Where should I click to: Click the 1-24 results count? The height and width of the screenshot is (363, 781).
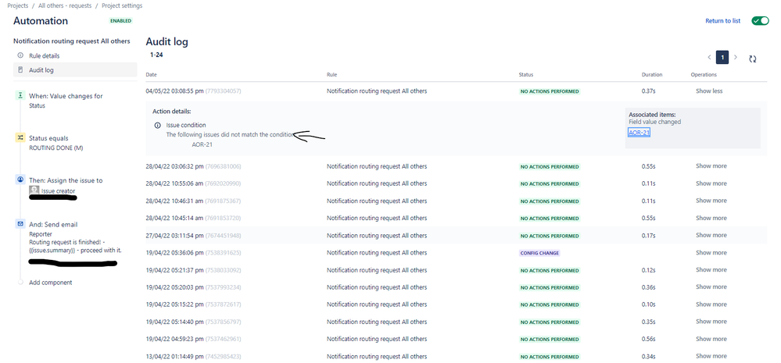pyautogui.click(x=156, y=55)
